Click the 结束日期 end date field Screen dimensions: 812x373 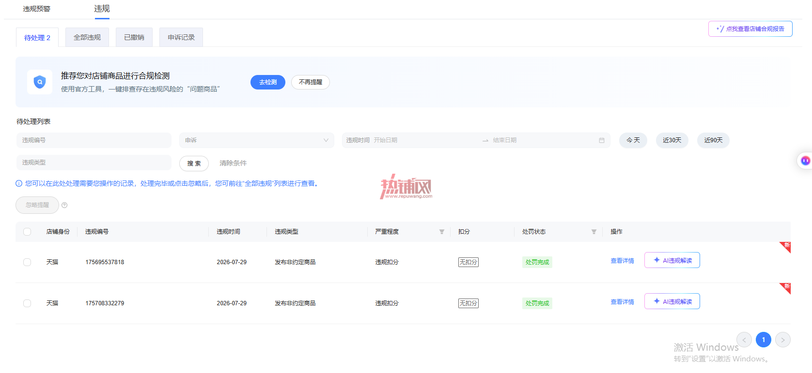543,140
